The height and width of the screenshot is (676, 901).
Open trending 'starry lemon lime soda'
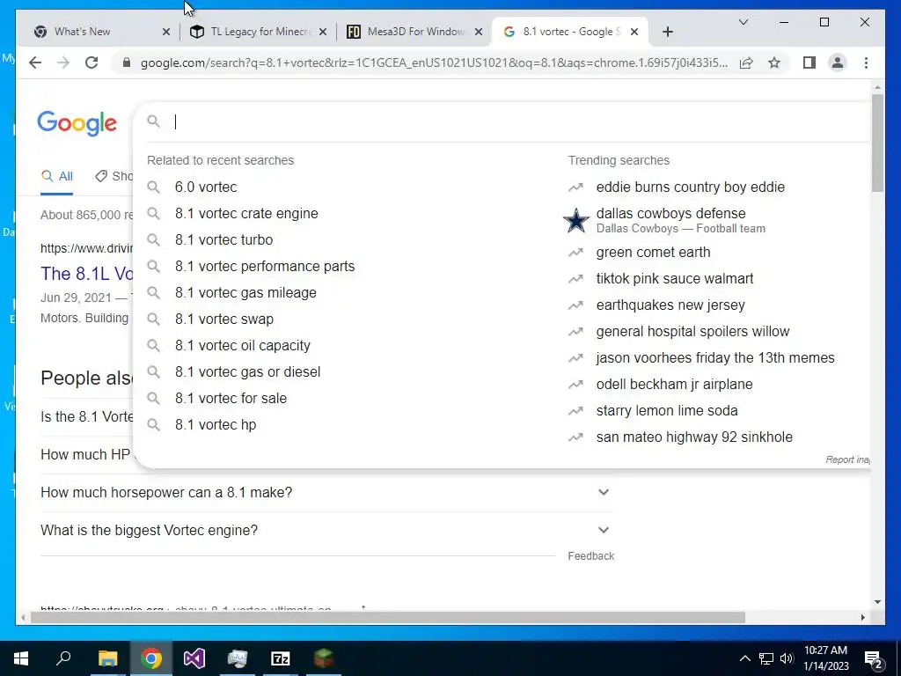667,411
